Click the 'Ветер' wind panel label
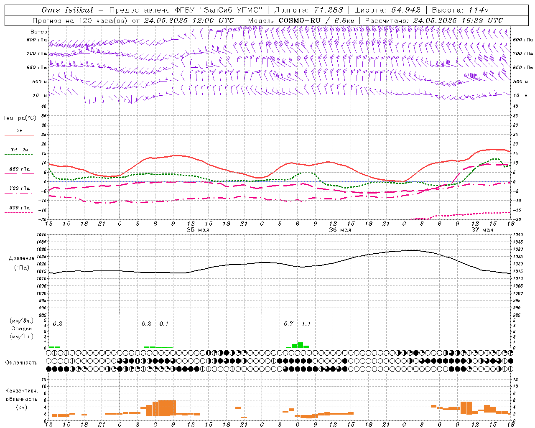 pos(39,32)
